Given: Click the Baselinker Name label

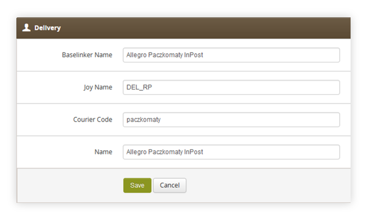Looking at the screenshot, I should tap(87, 55).
